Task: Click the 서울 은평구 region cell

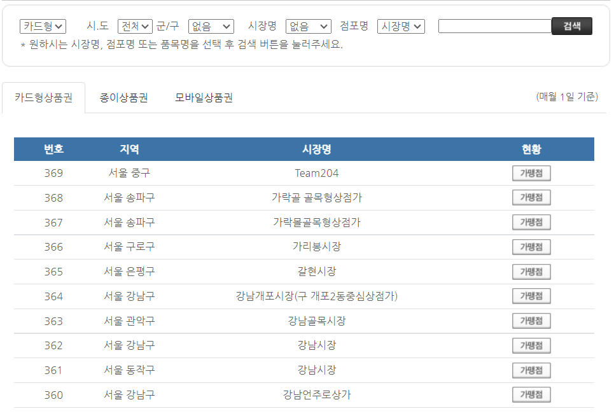Action: coord(129,271)
